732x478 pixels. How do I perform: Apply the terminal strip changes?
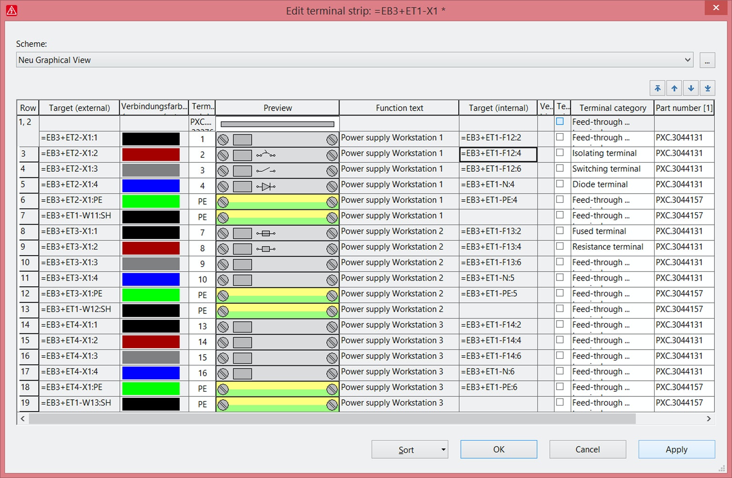click(x=676, y=449)
